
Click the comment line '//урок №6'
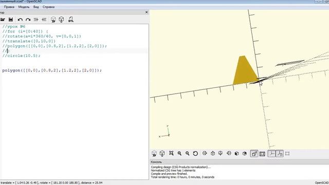coord(14,27)
